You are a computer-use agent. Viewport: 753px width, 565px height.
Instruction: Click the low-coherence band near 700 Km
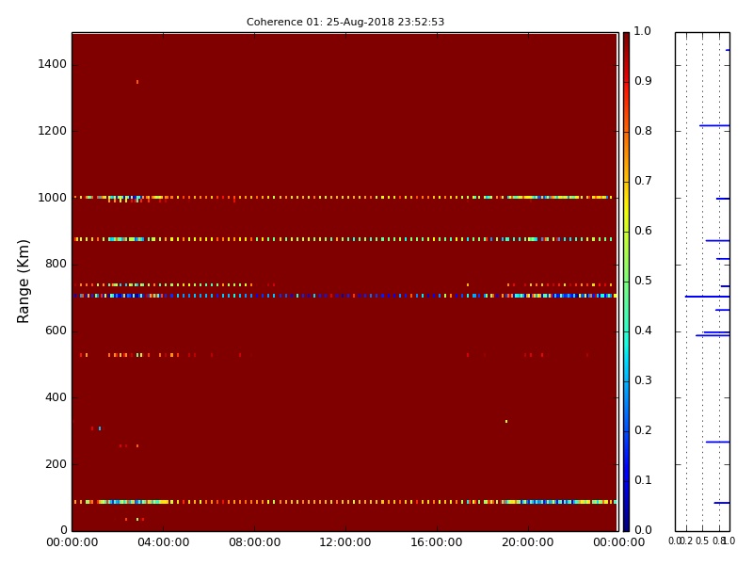click(x=344, y=296)
